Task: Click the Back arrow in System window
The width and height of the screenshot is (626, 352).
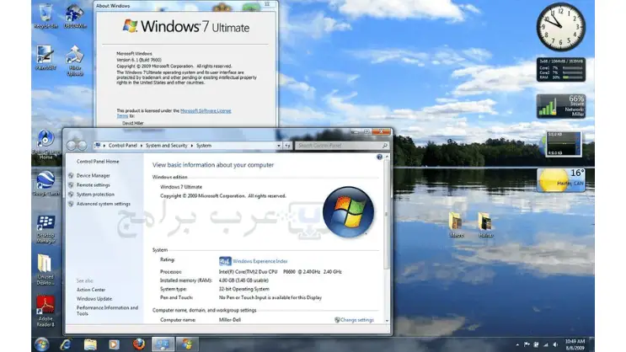Action: pos(72,146)
